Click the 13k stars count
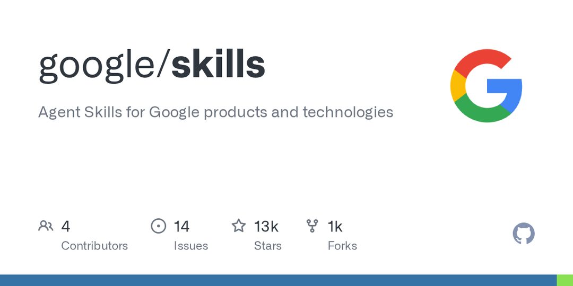This screenshot has width=573, height=286. [x=266, y=226]
